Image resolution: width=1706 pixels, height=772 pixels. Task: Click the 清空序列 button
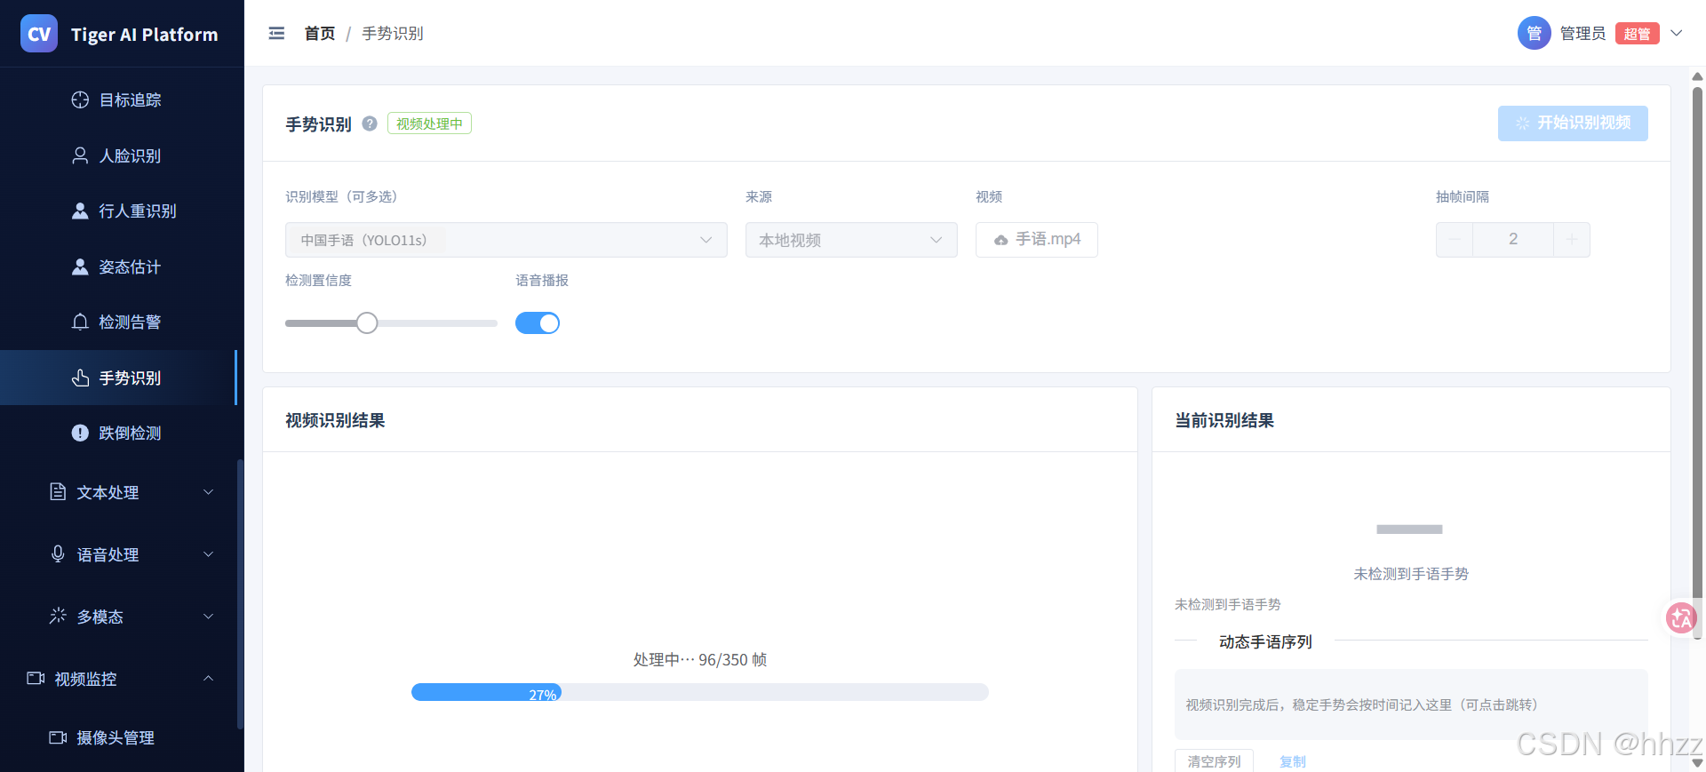[x=1214, y=761]
